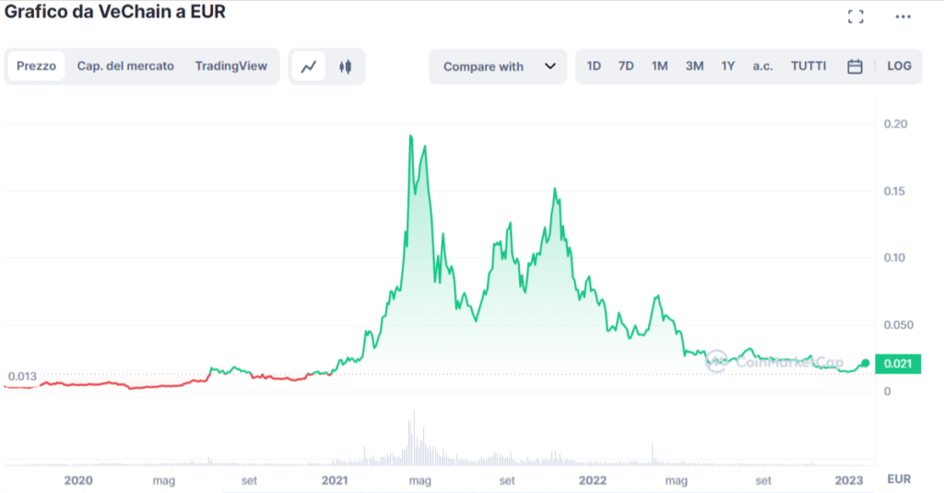Click the 0.013 starting price label
The height and width of the screenshot is (493, 944).
pos(22,376)
